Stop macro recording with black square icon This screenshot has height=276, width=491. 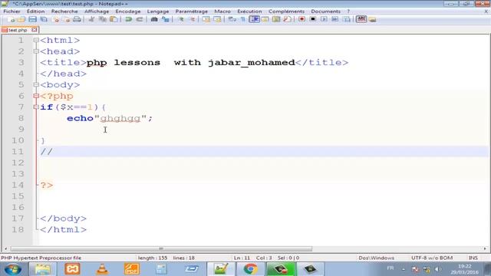pos(312,19)
